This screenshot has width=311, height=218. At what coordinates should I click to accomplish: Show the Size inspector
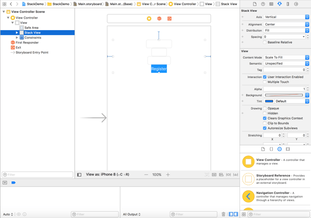[x=288, y=4]
